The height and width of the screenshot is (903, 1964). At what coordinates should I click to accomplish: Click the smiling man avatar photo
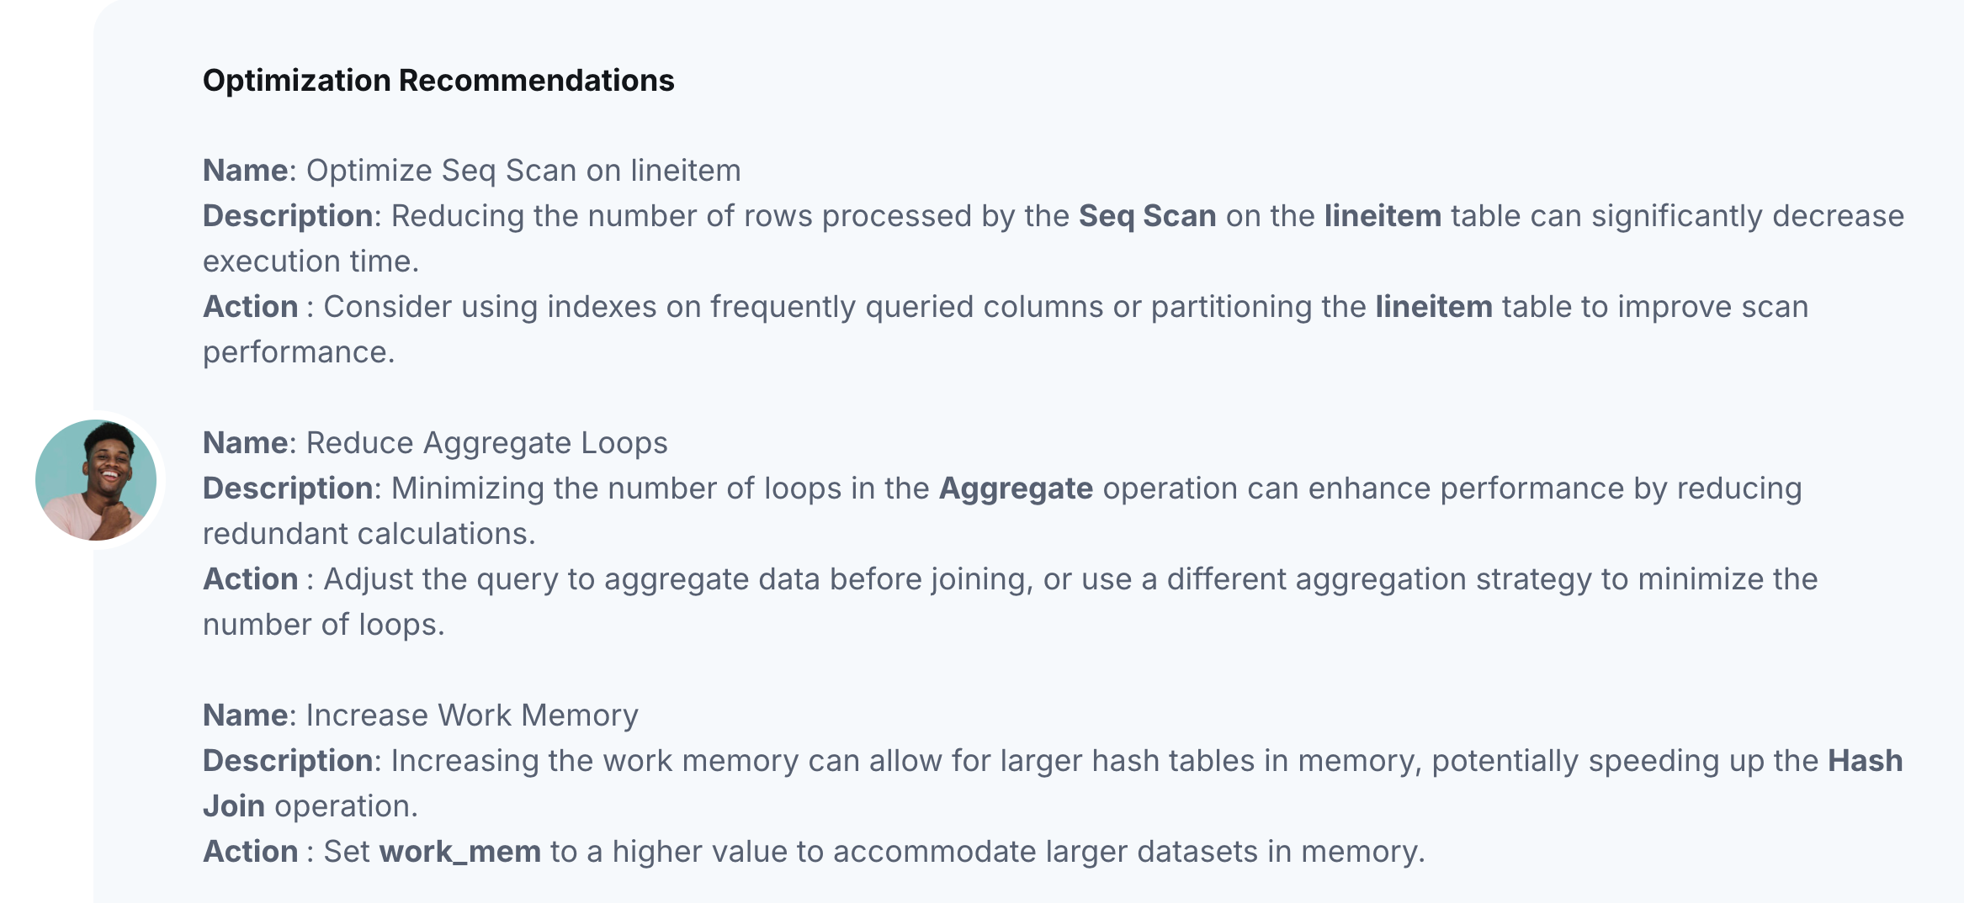coord(96,480)
